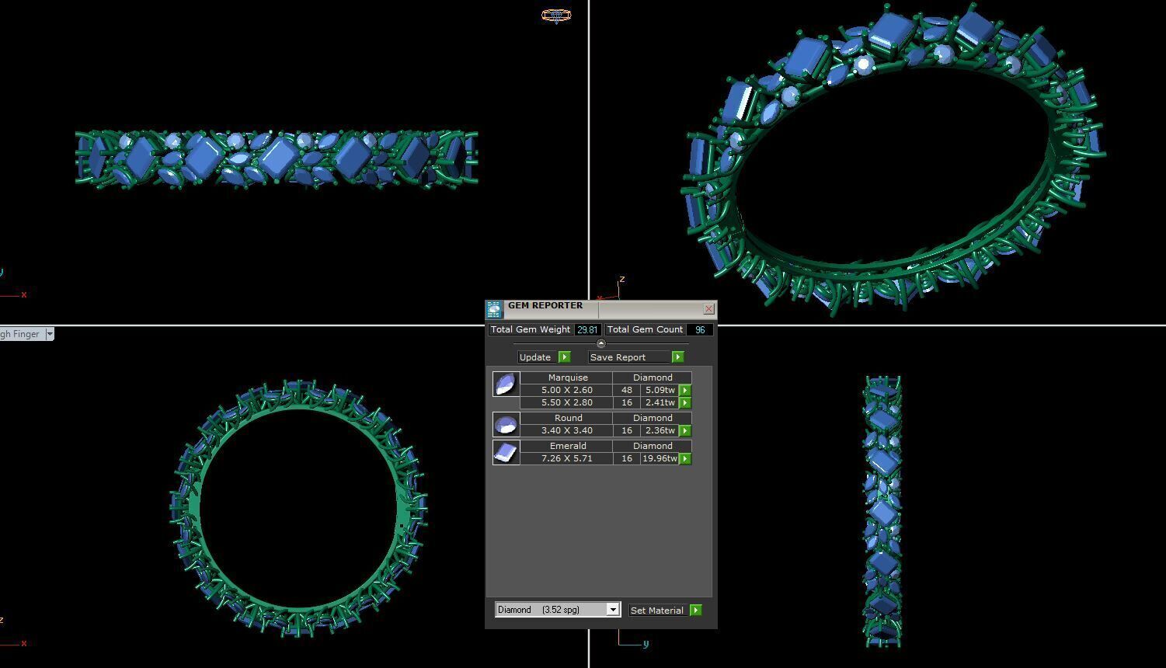Click the Gem Reporter title bar icon
1166x668 pixels.
[x=494, y=309]
